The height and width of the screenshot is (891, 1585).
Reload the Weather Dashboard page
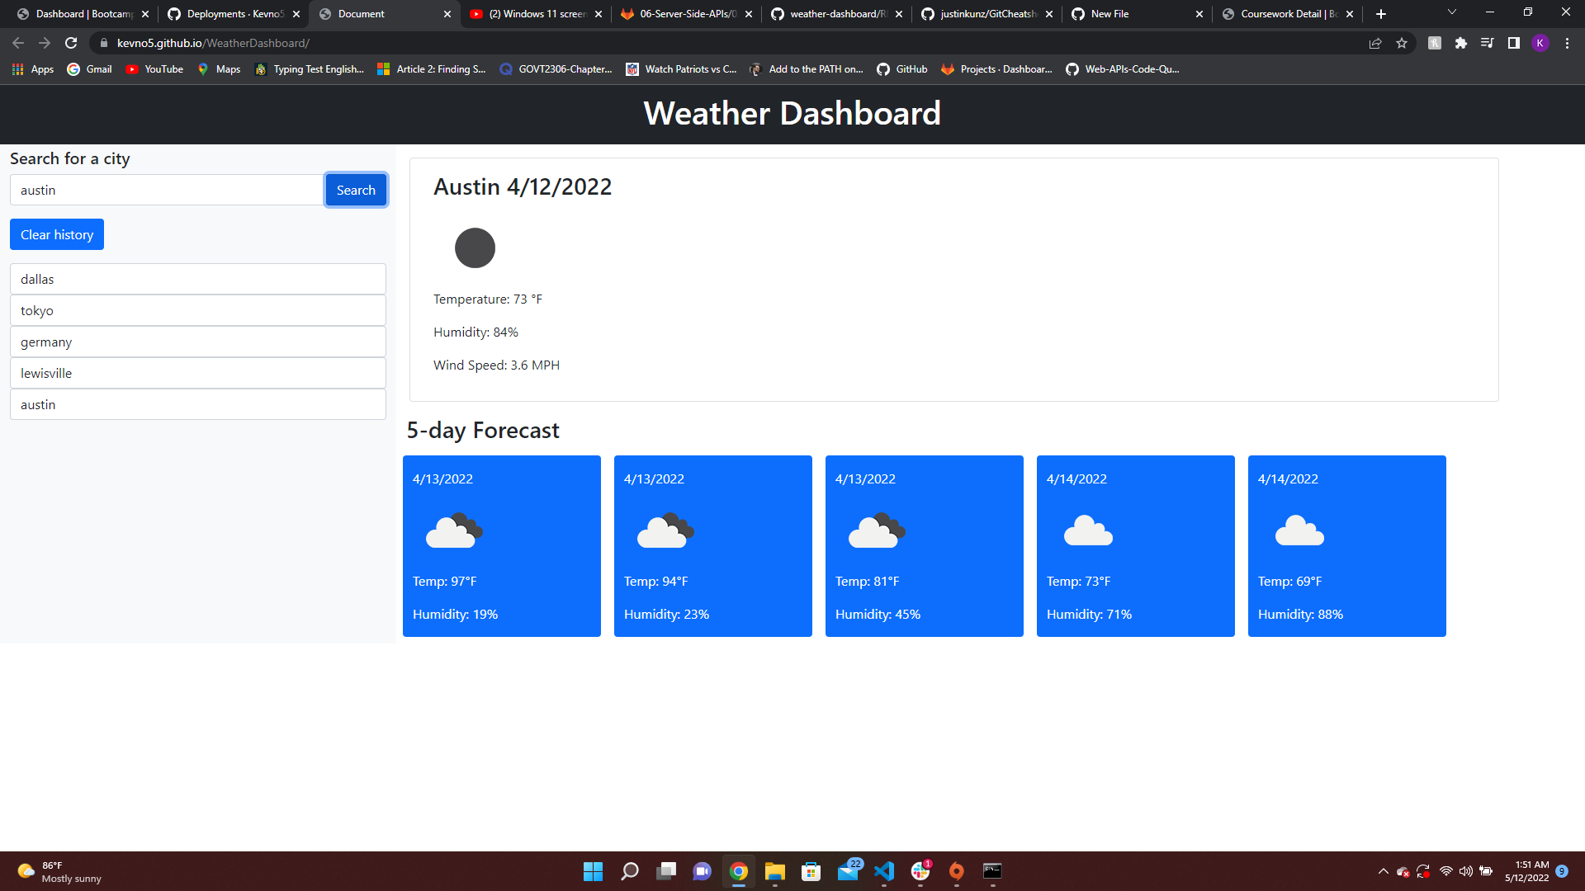70,43
